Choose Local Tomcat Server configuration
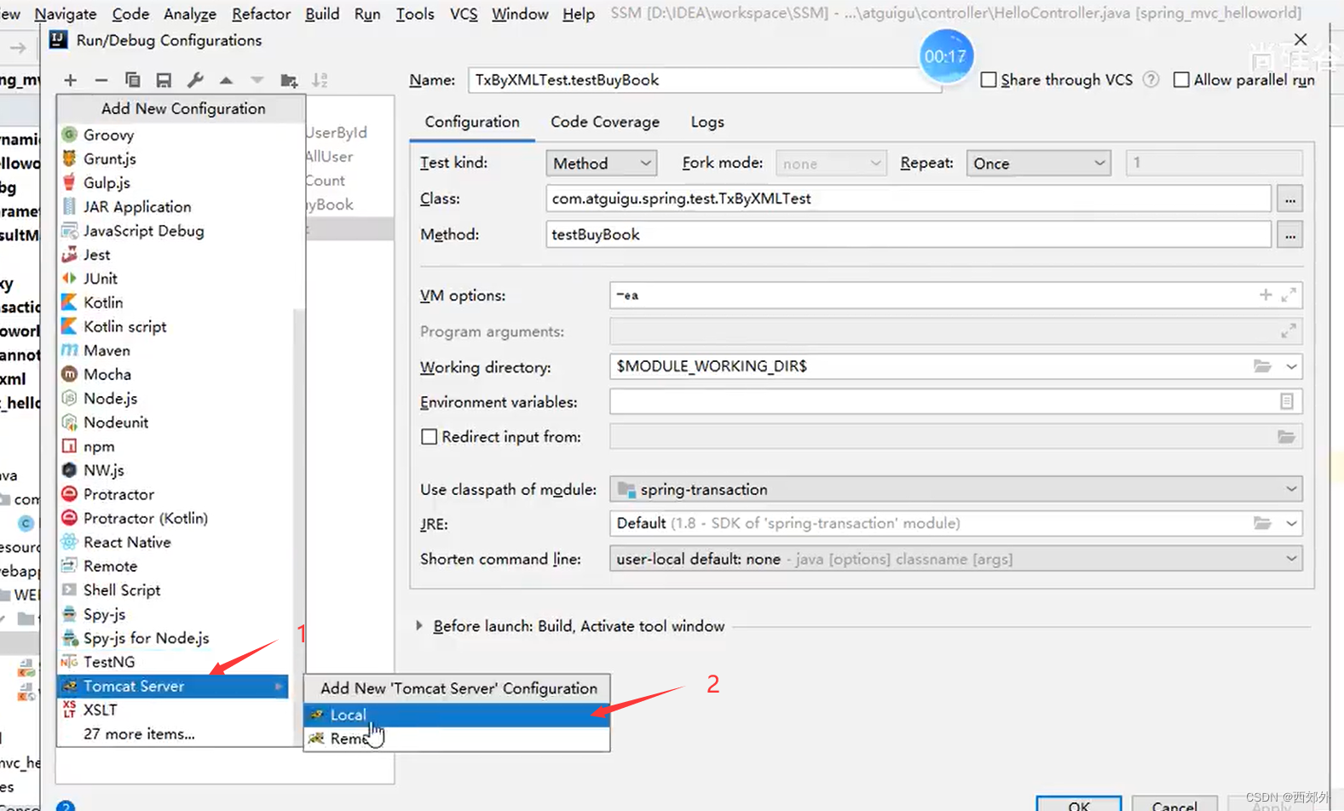 click(457, 715)
